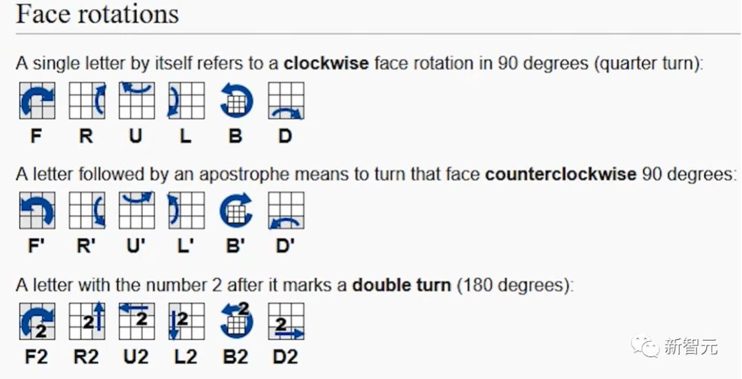
Task: Select the R2 double turn diagram
Action: click(87, 321)
